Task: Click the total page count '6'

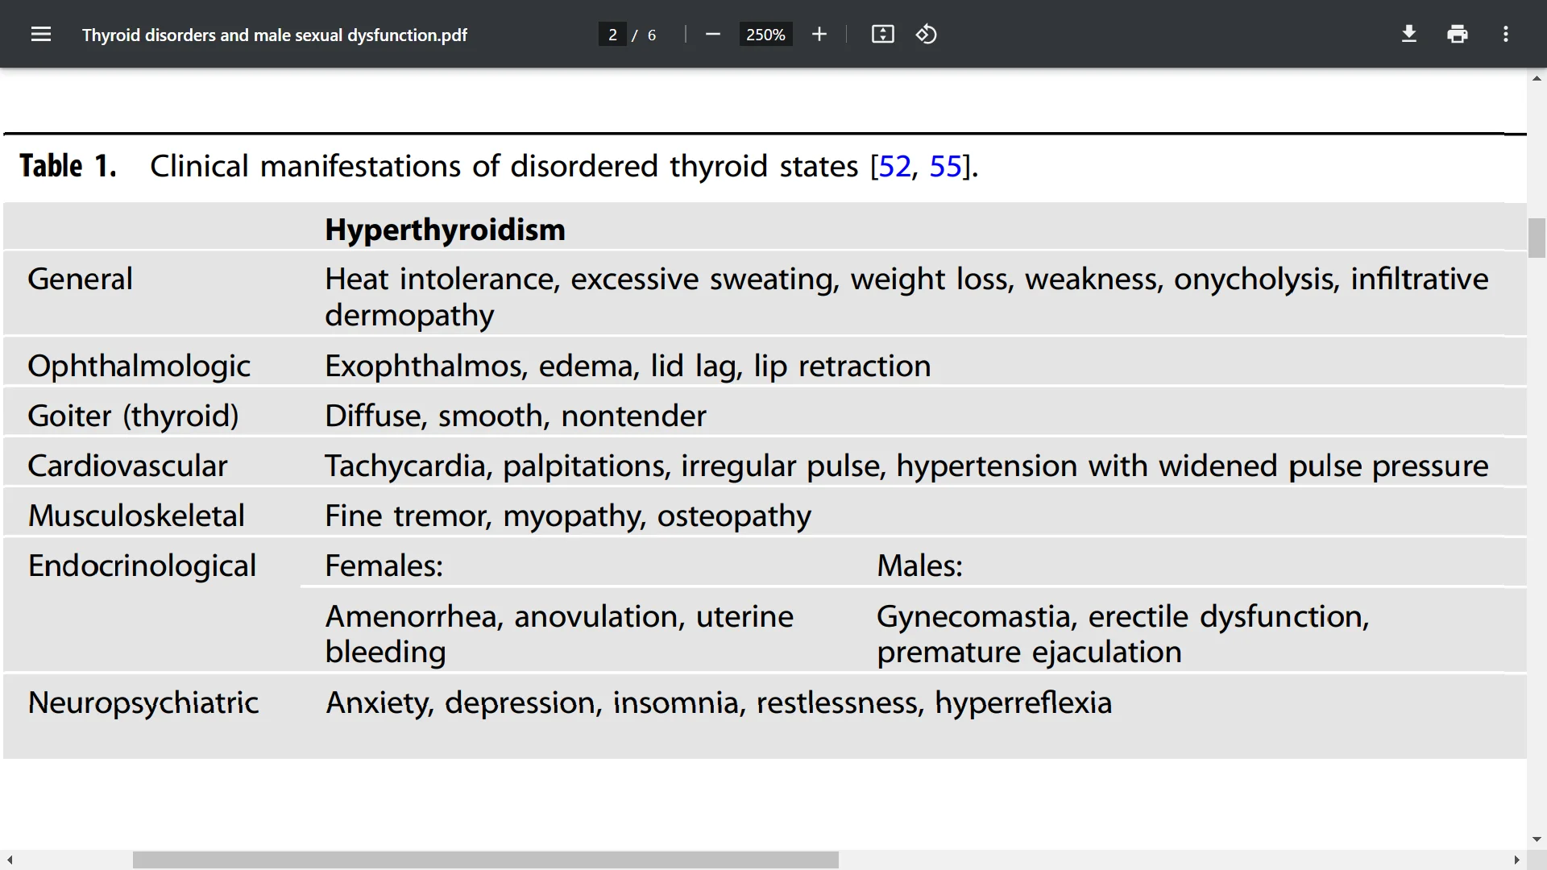Action: coord(651,35)
